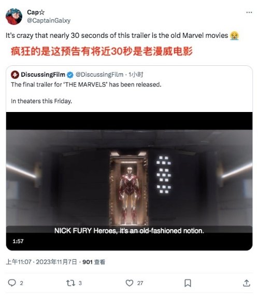The width and height of the screenshot is (259, 295).
Task: Open the quoted tweet's 1小时 timestamp
Action: [x=136, y=75]
